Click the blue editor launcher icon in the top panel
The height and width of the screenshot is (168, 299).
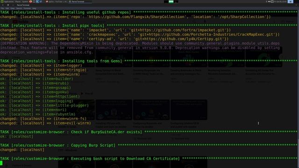[x=37, y=1]
